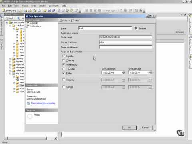The image size is (192, 144).
Task: Click the Analysis Services DMX Query icon
Action: click(x=30, y=10)
